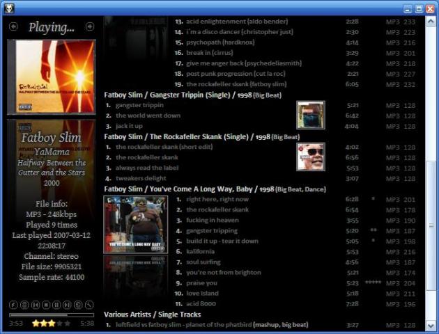Open the main menu list icon
This screenshot has height=334, width=439.
[x=24, y=305]
